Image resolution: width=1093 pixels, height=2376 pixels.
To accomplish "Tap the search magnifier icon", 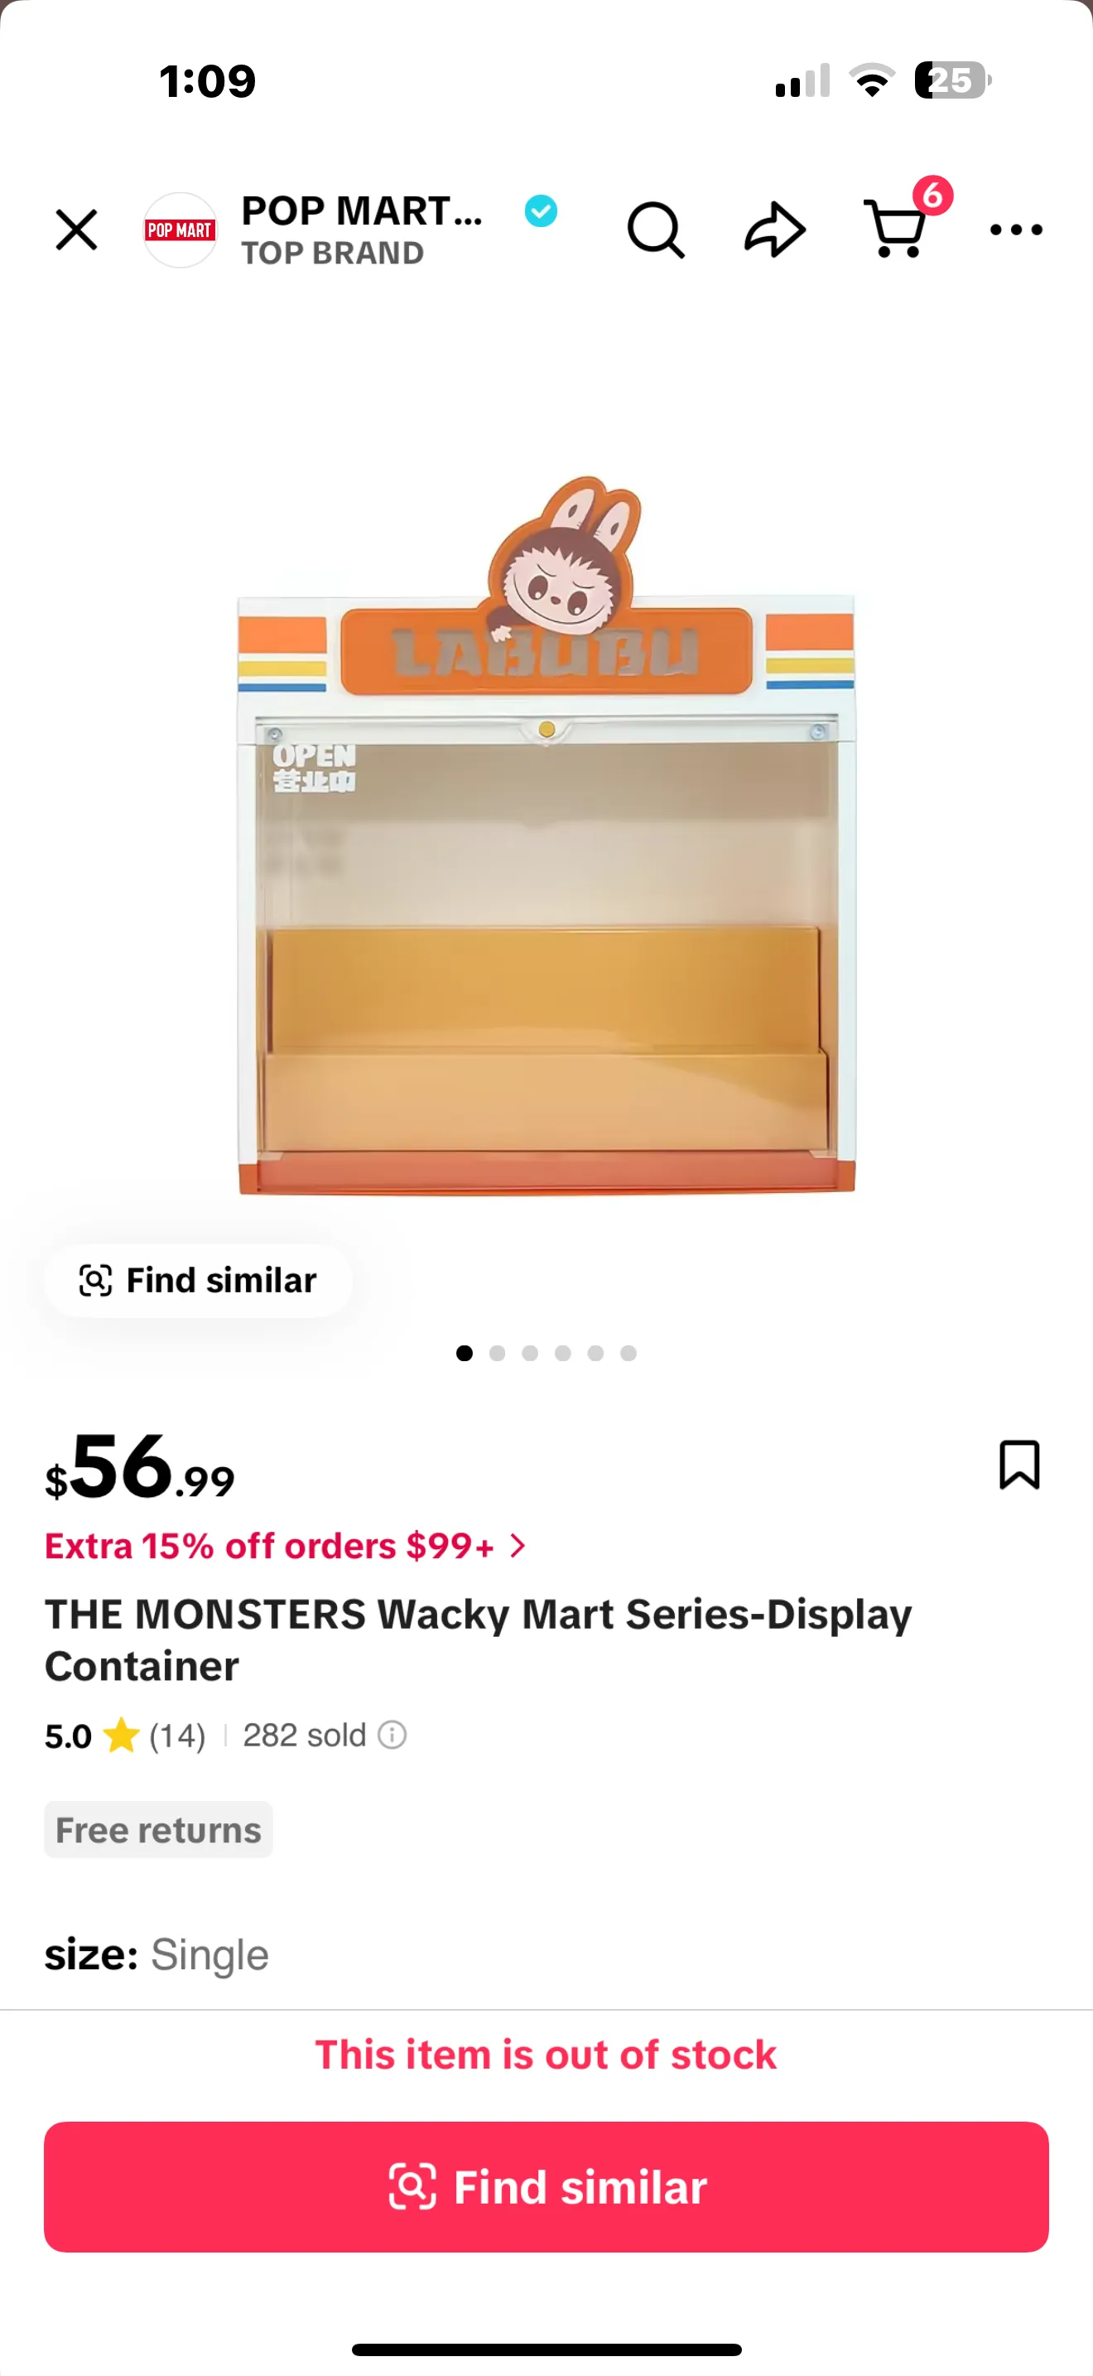I will tap(655, 229).
